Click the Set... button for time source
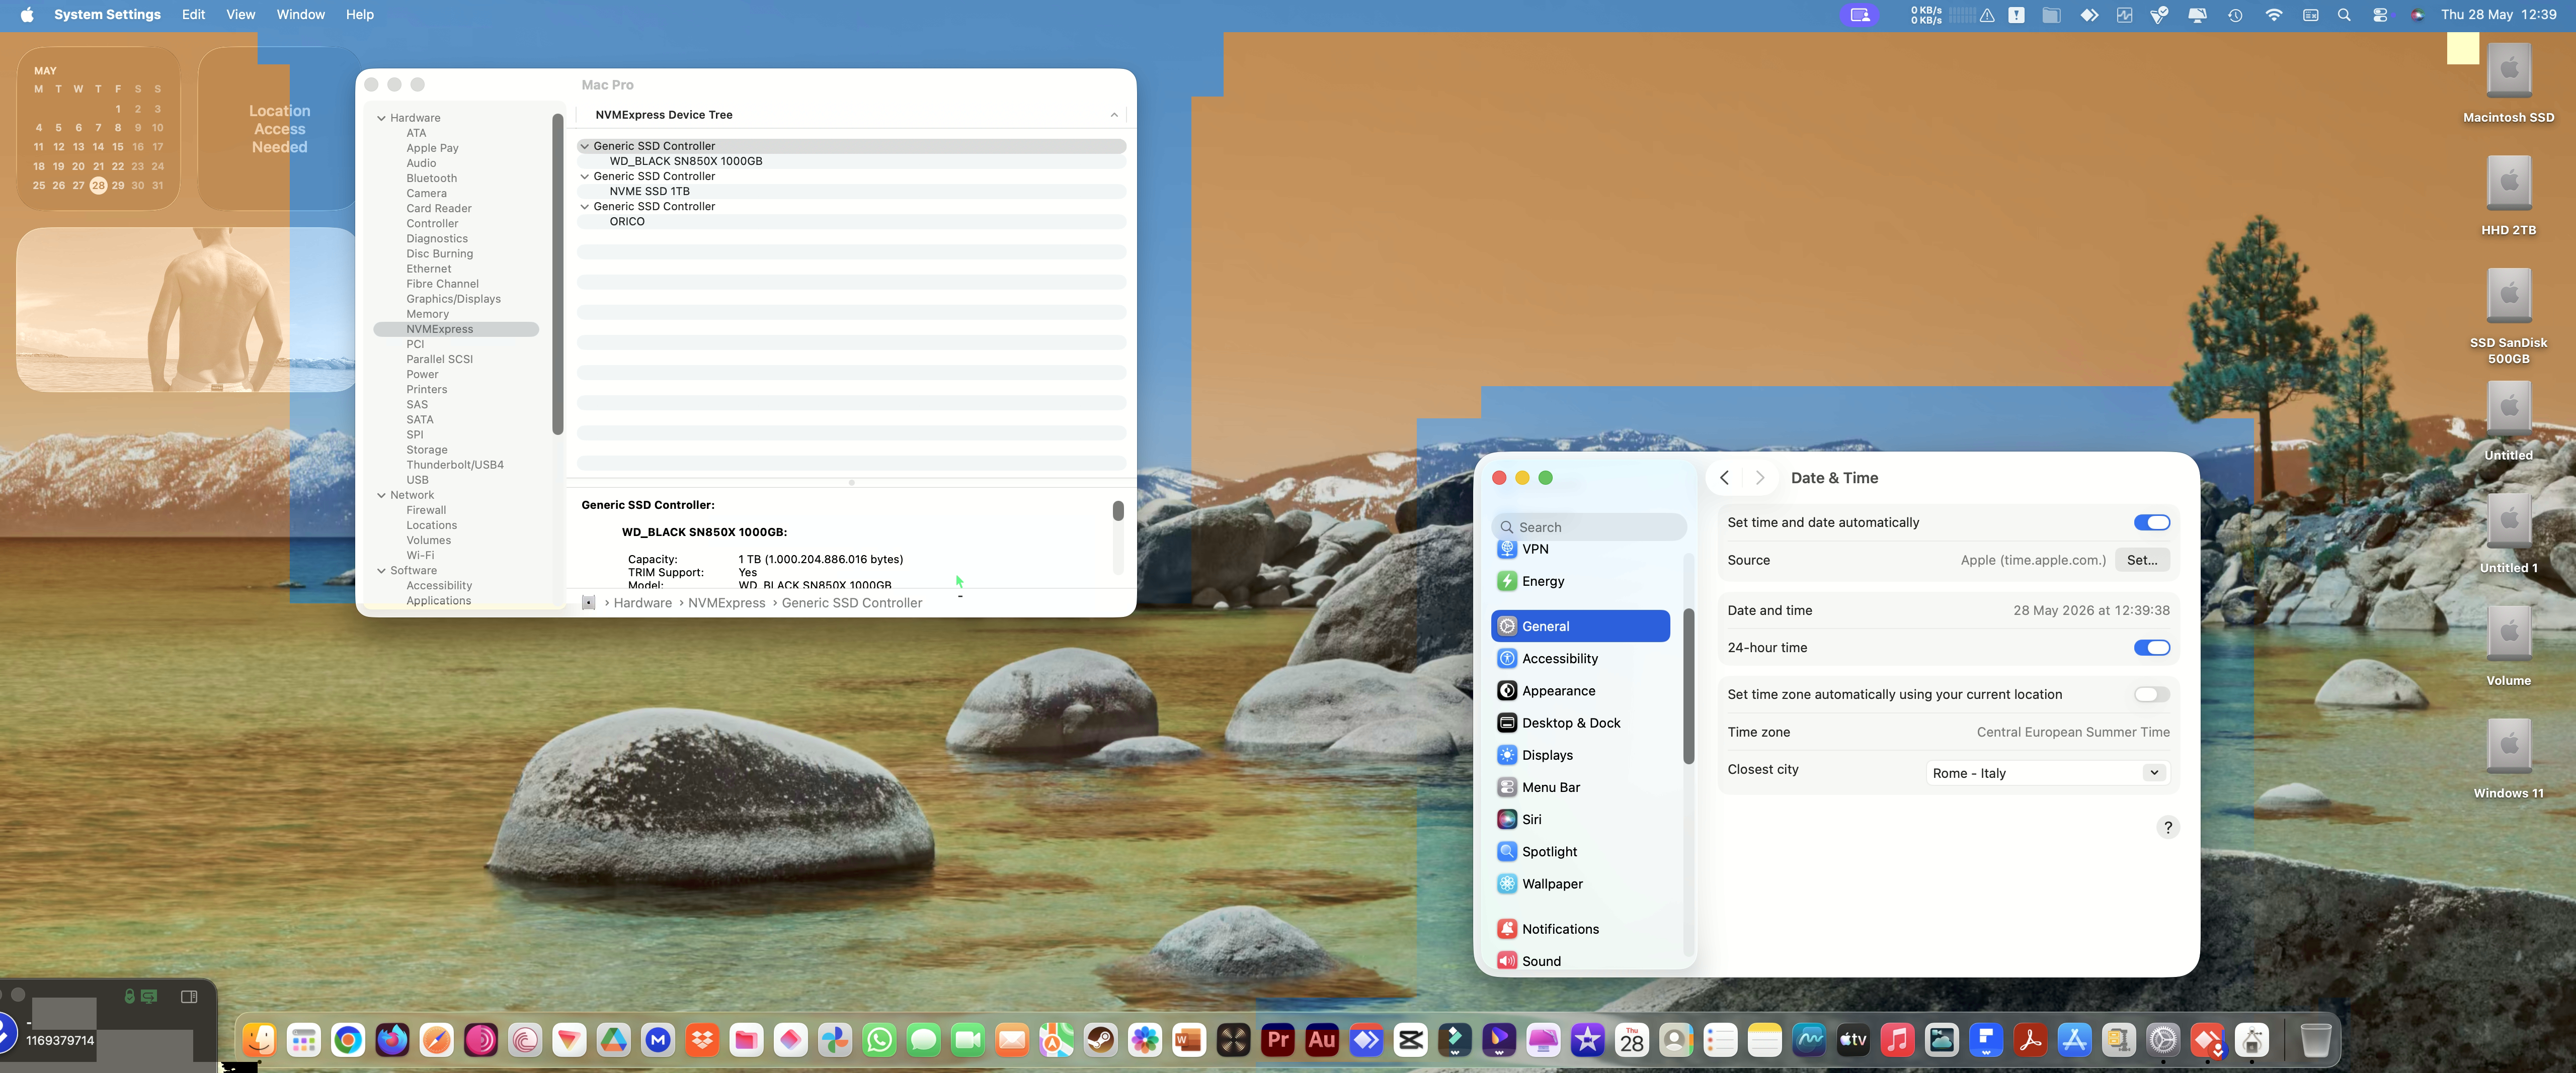 pyautogui.click(x=2142, y=561)
